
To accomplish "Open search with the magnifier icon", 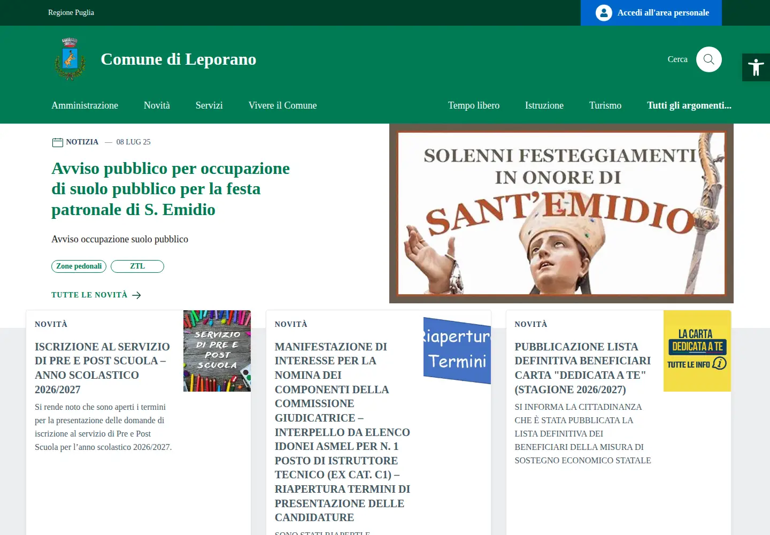I will (x=709, y=59).
